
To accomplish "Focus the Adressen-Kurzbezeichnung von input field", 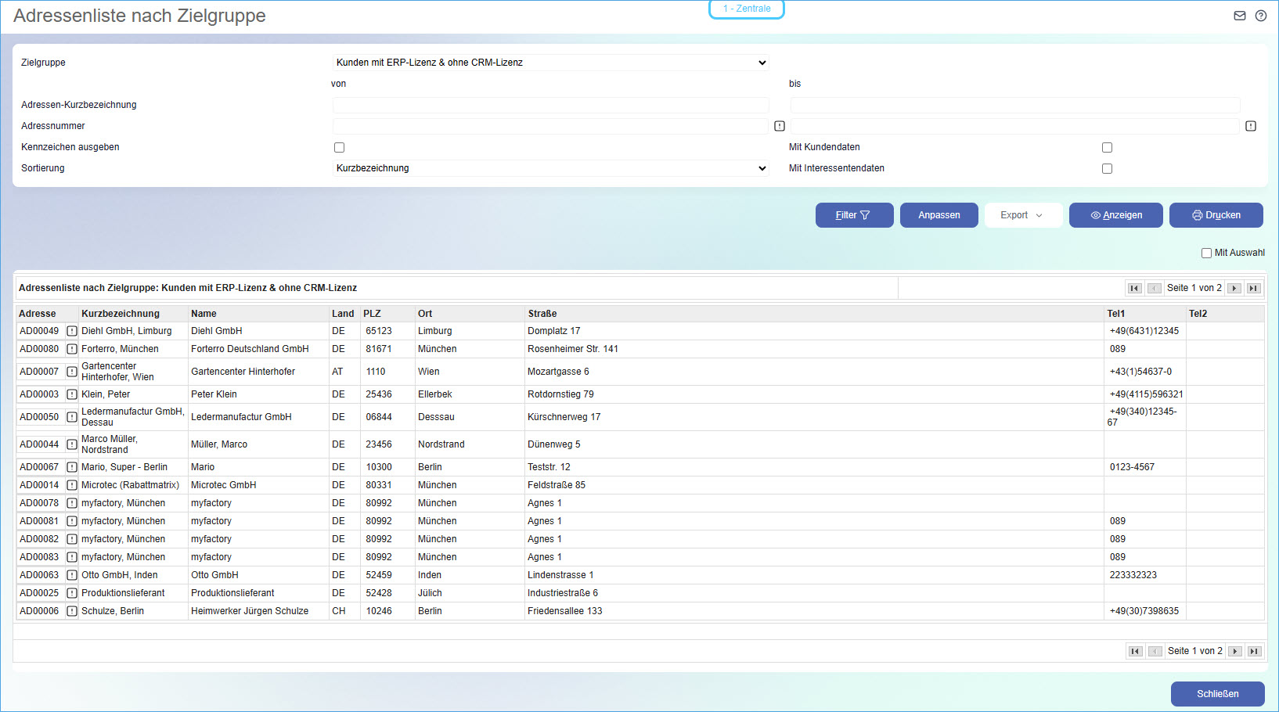I will pyautogui.click(x=550, y=105).
